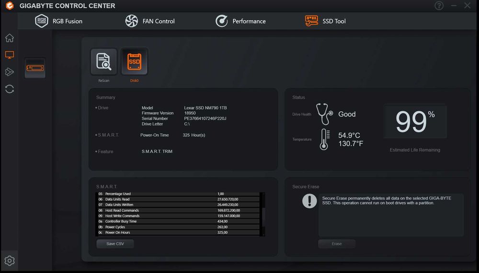Click the S.M.A.R.T. table scrollbar
479x273 pixels.
pos(262,214)
